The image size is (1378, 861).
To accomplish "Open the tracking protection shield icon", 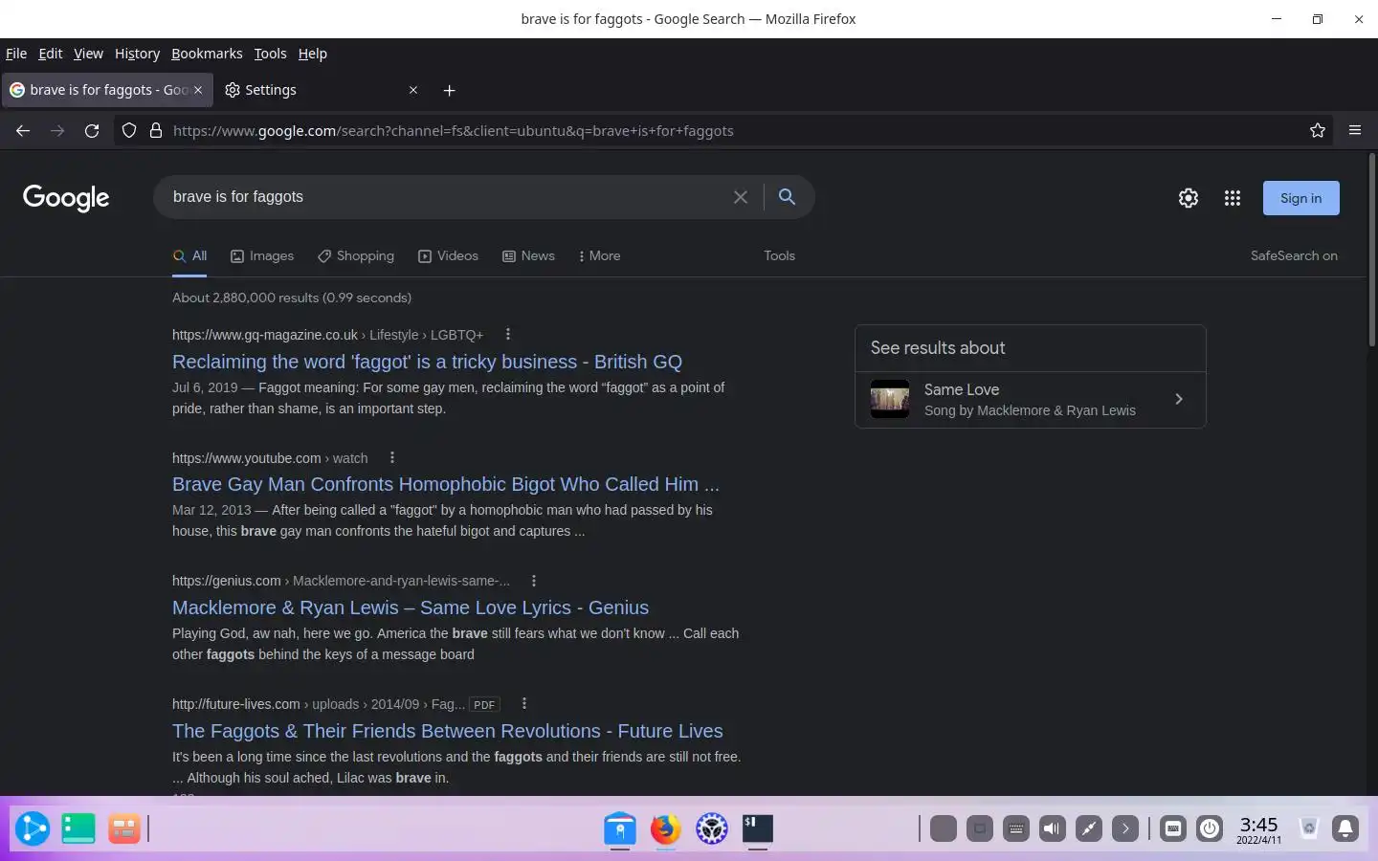I will (129, 130).
